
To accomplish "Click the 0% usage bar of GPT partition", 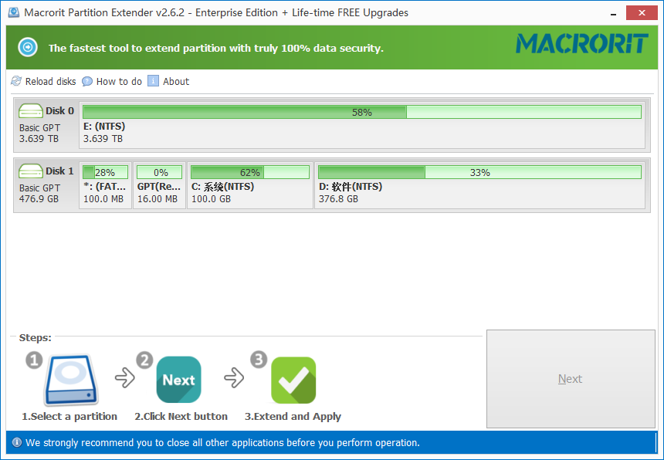I will [x=160, y=172].
